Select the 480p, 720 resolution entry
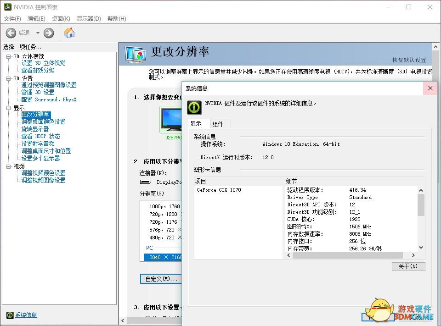 [x=165, y=238]
